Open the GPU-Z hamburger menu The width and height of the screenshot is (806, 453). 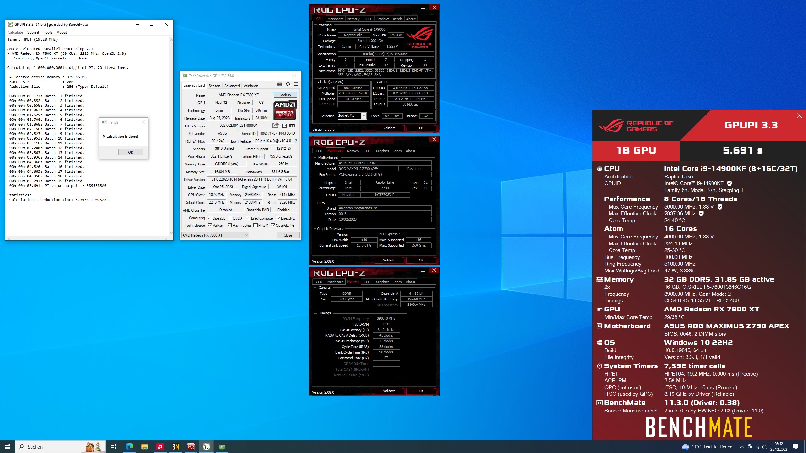pyautogui.click(x=296, y=84)
